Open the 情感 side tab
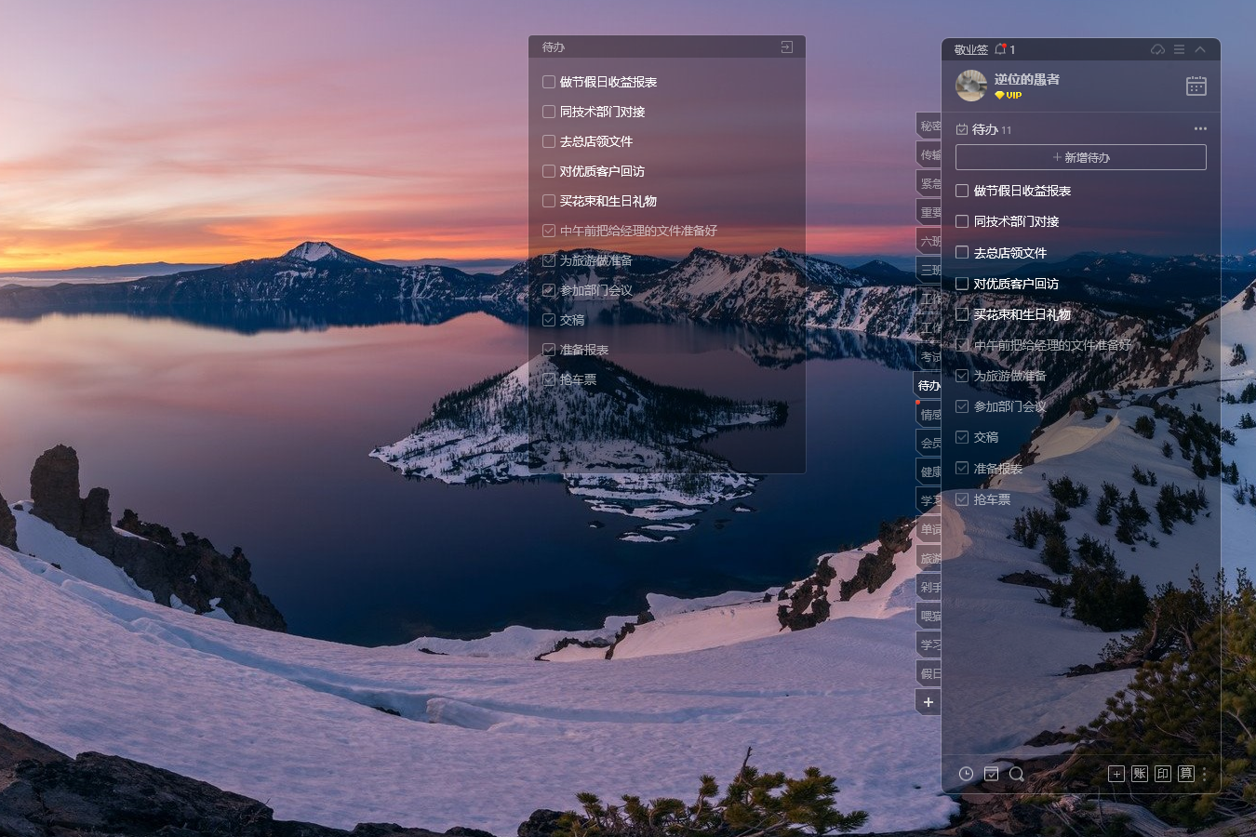The image size is (1256, 837). coord(929,414)
